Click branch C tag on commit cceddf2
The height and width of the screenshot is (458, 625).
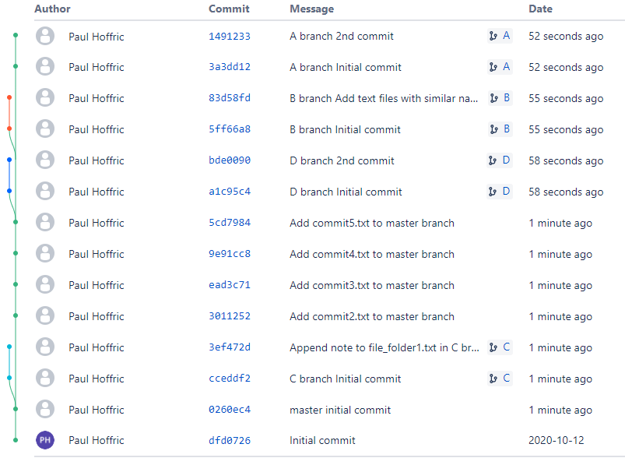tap(500, 379)
